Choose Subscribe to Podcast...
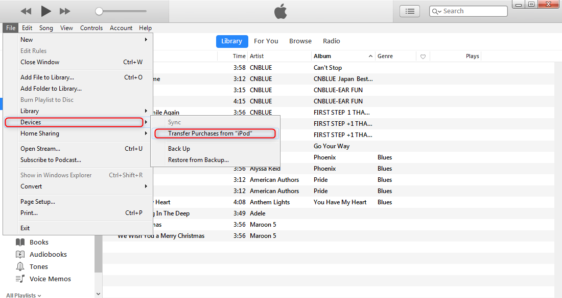 pos(78,160)
